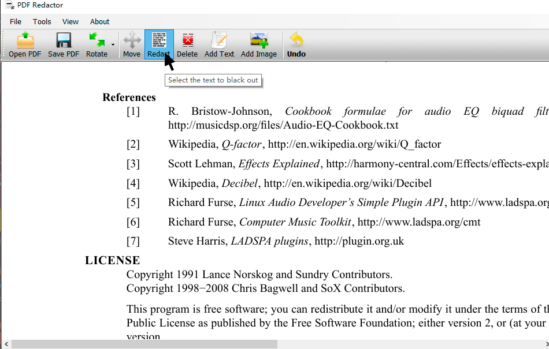Activate the Redact tool
The height and width of the screenshot is (349, 549).
point(159,44)
